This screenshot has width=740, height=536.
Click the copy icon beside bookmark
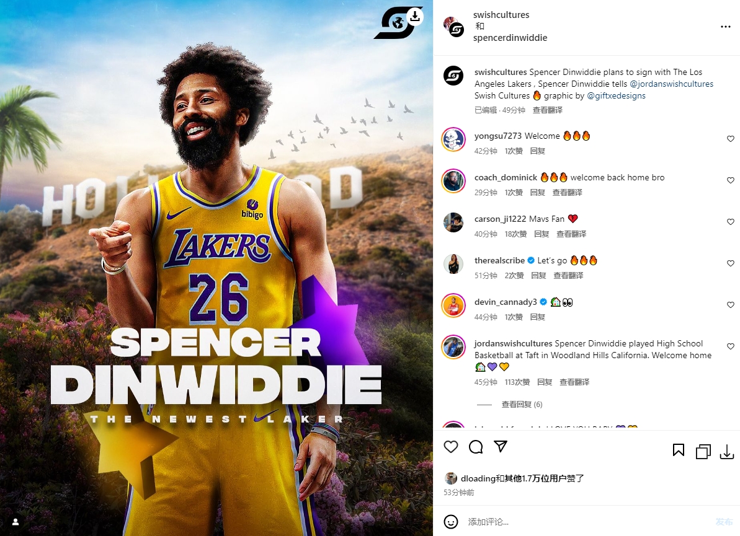tap(703, 452)
